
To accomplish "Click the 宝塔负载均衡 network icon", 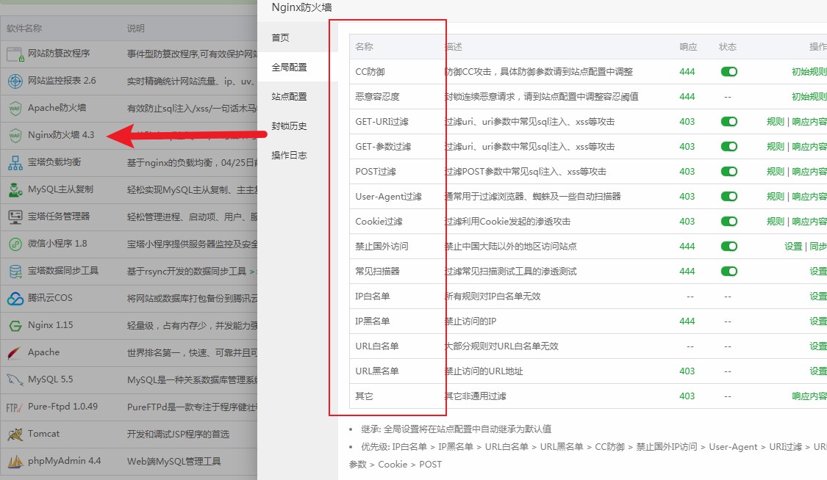I will tap(15, 163).
